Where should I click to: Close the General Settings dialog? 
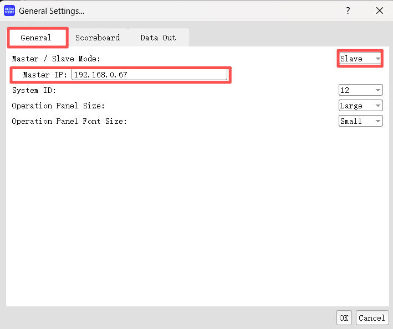[x=379, y=11]
